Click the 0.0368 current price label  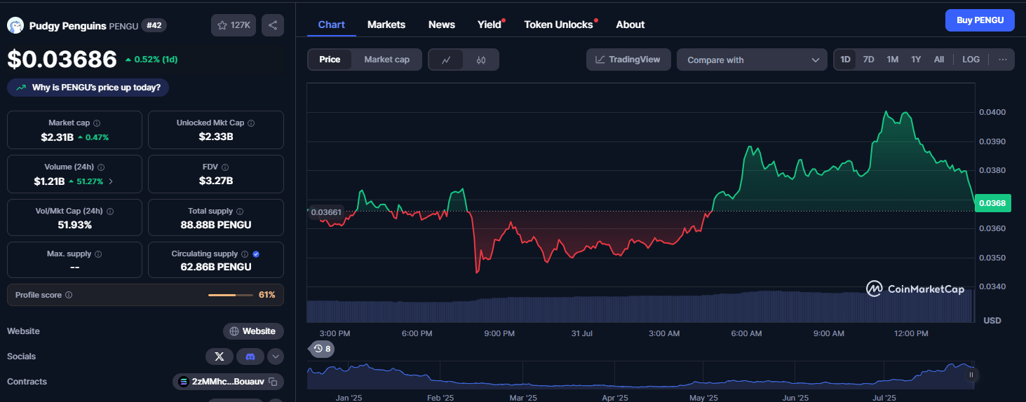click(992, 203)
